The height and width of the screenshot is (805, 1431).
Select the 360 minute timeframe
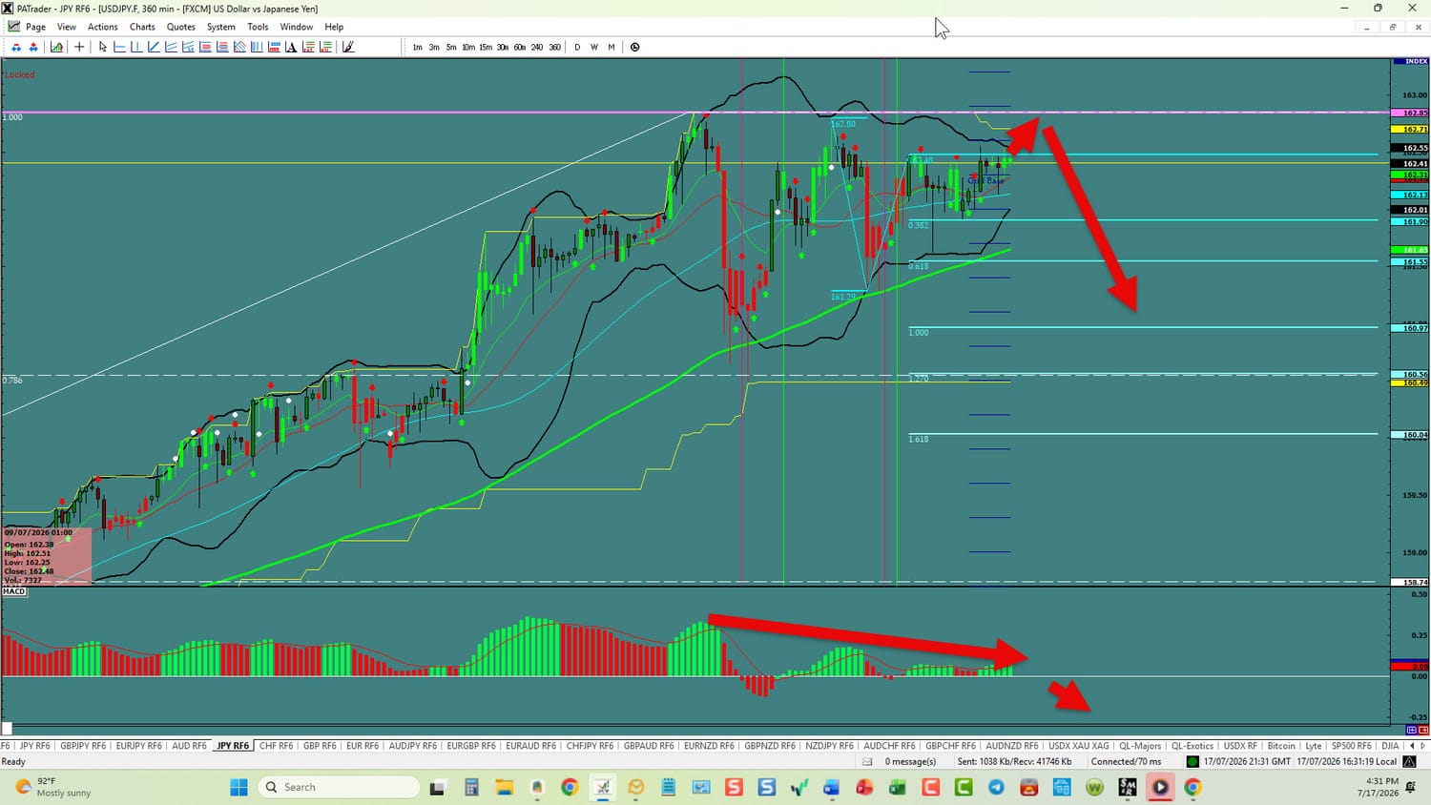pos(554,47)
